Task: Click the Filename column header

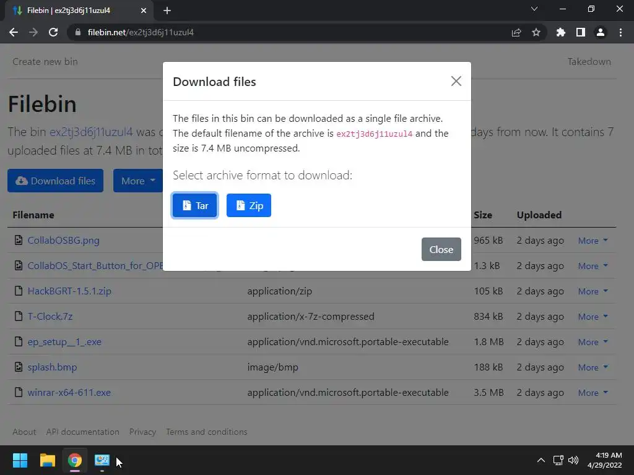Action: [33, 215]
